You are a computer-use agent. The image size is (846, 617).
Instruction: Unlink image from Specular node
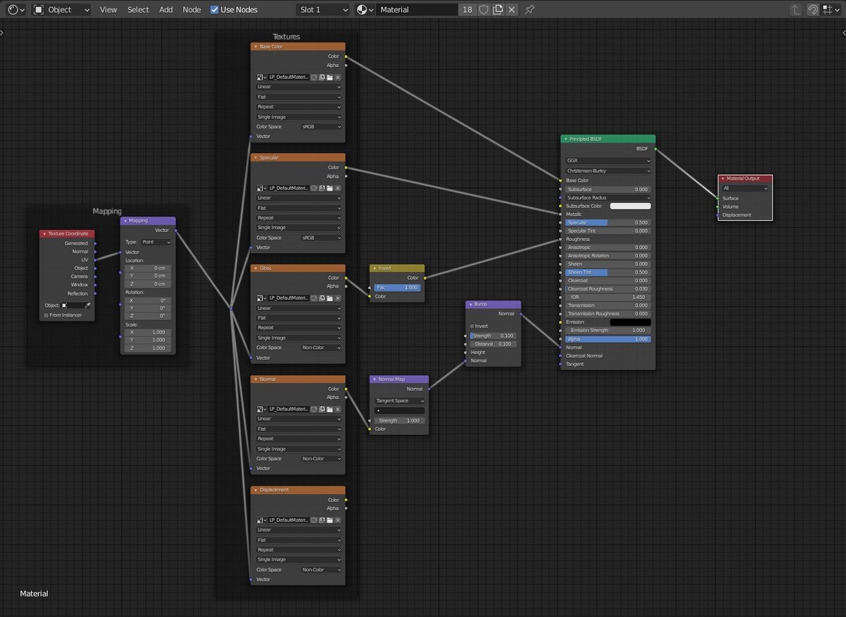click(338, 188)
